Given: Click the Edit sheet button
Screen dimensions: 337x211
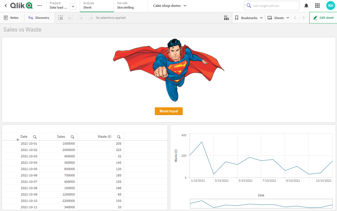Looking at the screenshot, I should click(323, 18).
